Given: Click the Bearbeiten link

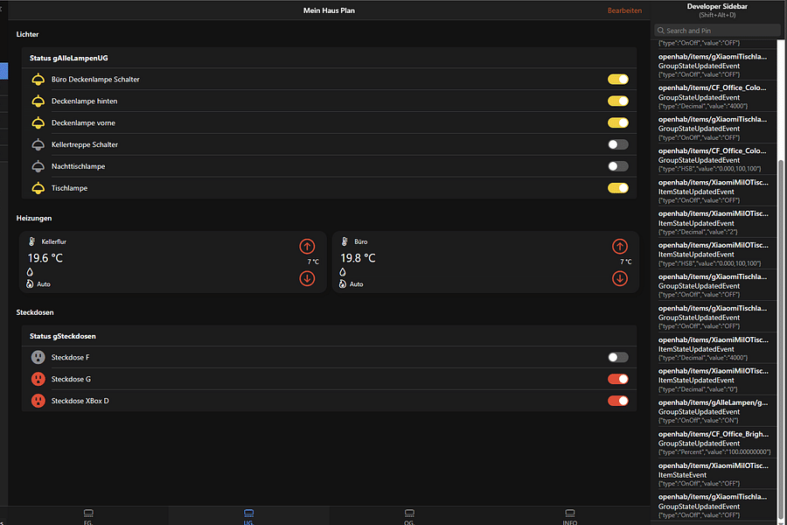Looking at the screenshot, I should coord(626,10).
